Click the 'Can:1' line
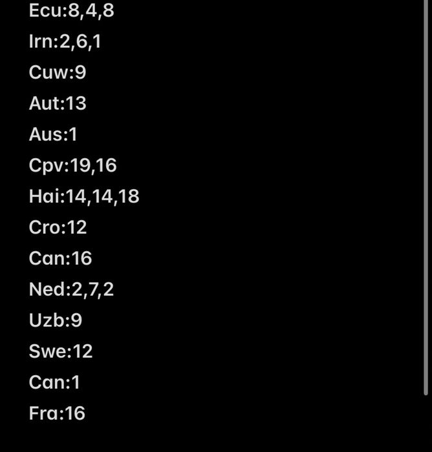Image resolution: width=432 pixels, height=452 pixels. (54, 382)
